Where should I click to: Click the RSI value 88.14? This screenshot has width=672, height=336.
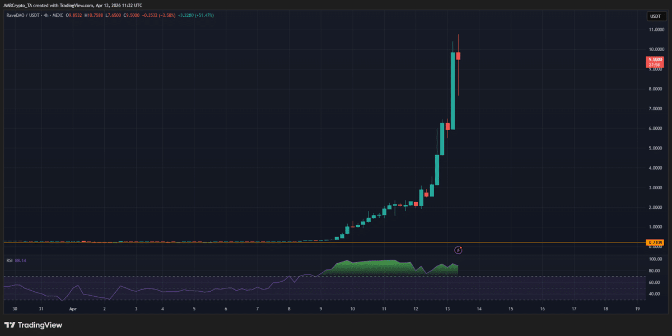[x=21, y=260]
